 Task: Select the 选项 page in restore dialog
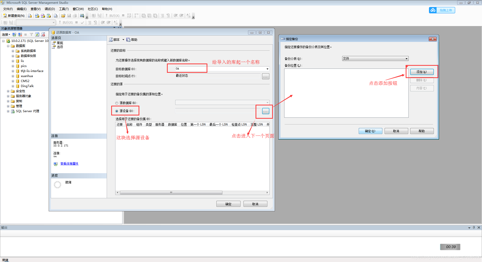click(x=60, y=47)
